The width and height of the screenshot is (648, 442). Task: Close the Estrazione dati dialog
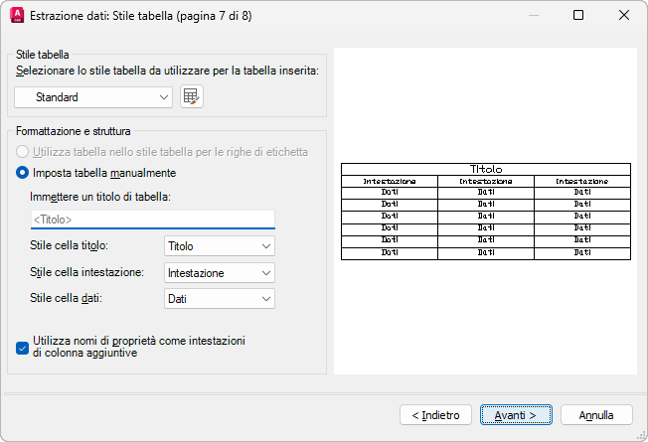[623, 16]
